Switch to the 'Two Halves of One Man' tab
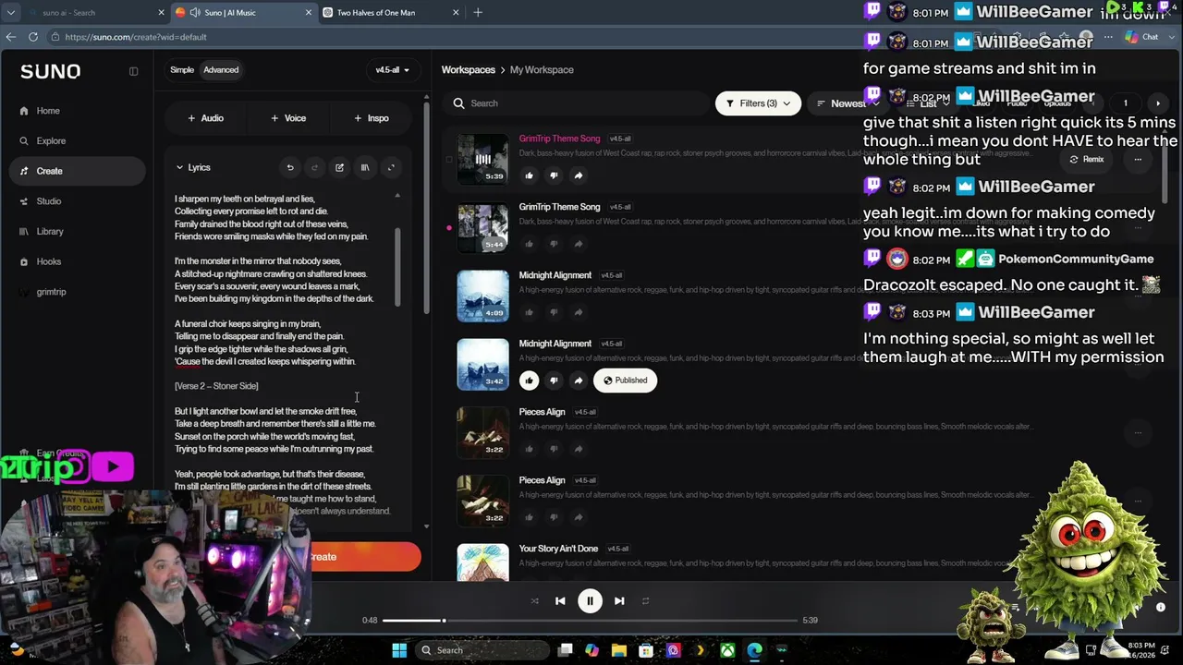The width and height of the screenshot is (1183, 665). click(x=391, y=13)
